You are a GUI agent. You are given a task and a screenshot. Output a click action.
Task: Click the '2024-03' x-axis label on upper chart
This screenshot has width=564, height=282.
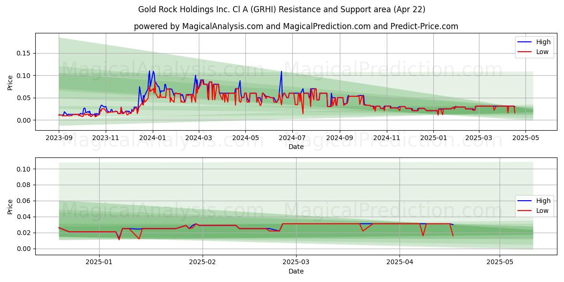point(199,138)
